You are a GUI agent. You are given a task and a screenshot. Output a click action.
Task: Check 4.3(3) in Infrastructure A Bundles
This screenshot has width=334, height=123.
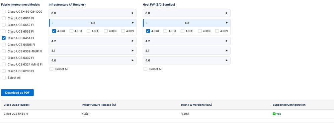point(106,31)
